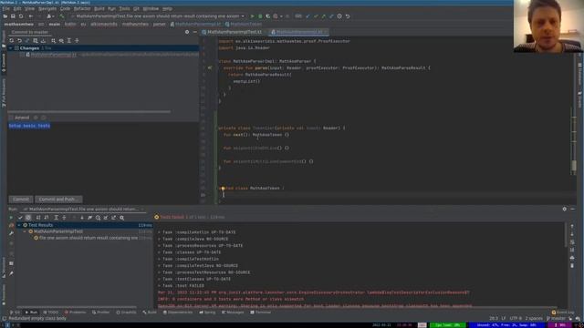Open the Event Log
This screenshot has height=328, width=584.
(x=563, y=313)
